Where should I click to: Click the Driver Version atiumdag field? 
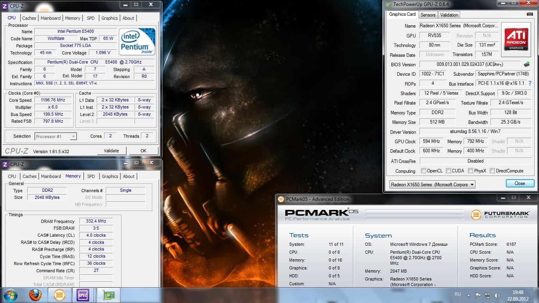(475, 132)
